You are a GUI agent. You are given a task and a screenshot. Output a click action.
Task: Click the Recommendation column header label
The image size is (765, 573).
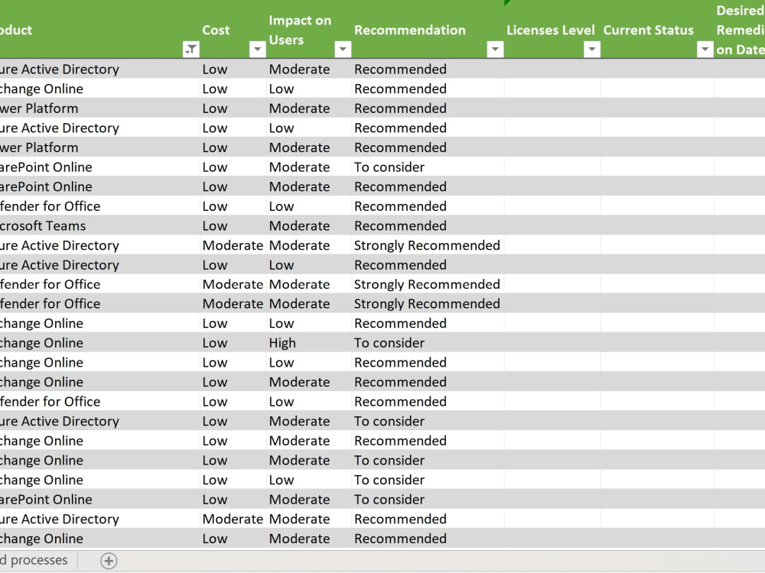(x=410, y=30)
